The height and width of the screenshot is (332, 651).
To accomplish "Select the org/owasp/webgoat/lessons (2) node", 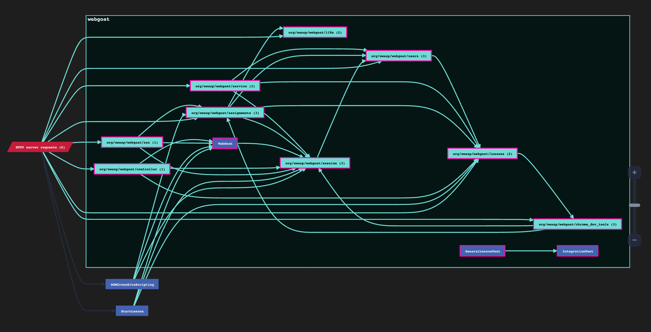I will pos(482,154).
